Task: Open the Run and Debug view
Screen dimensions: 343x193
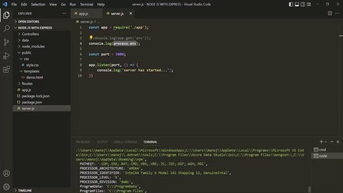Action: tap(6, 56)
